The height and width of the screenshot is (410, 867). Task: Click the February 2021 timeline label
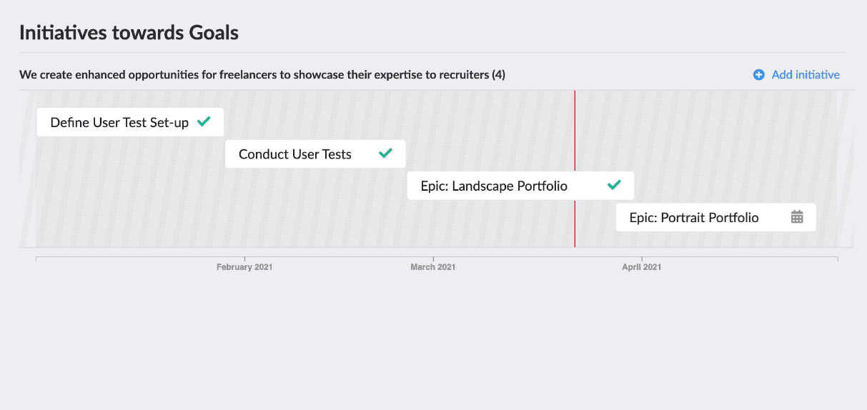(244, 267)
